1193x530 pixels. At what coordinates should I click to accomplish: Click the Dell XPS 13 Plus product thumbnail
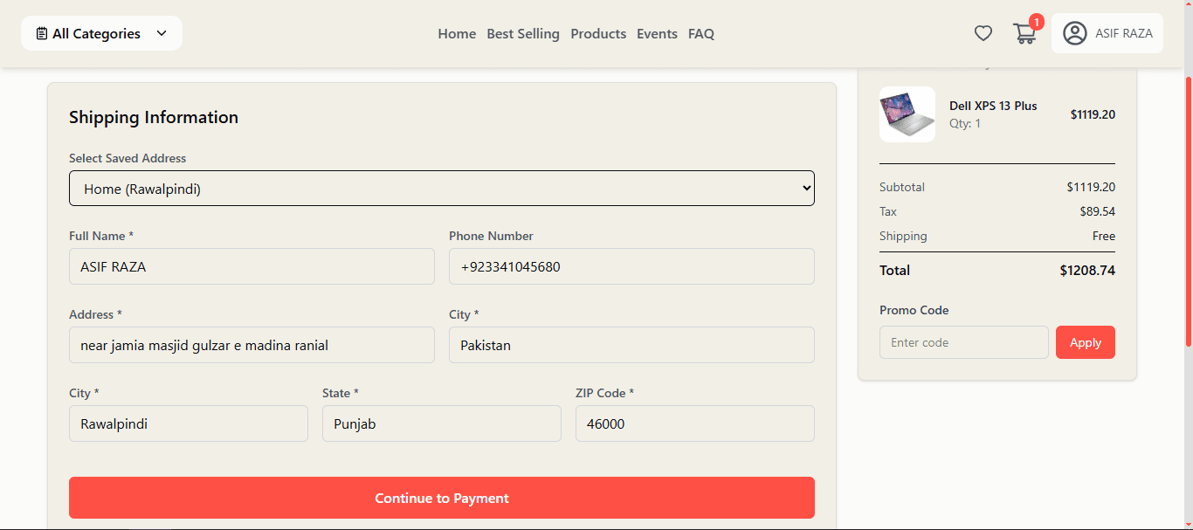[907, 114]
